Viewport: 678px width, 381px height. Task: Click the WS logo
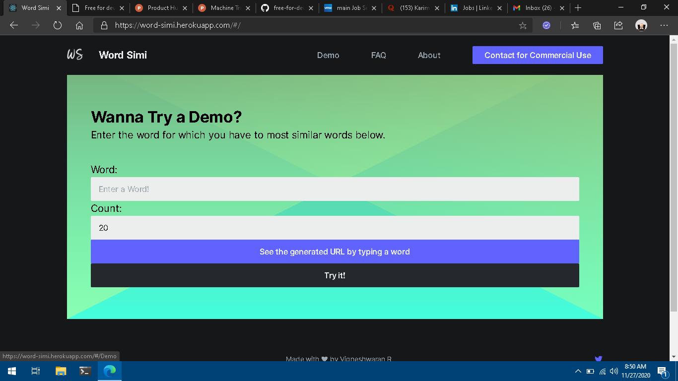(x=75, y=55)
